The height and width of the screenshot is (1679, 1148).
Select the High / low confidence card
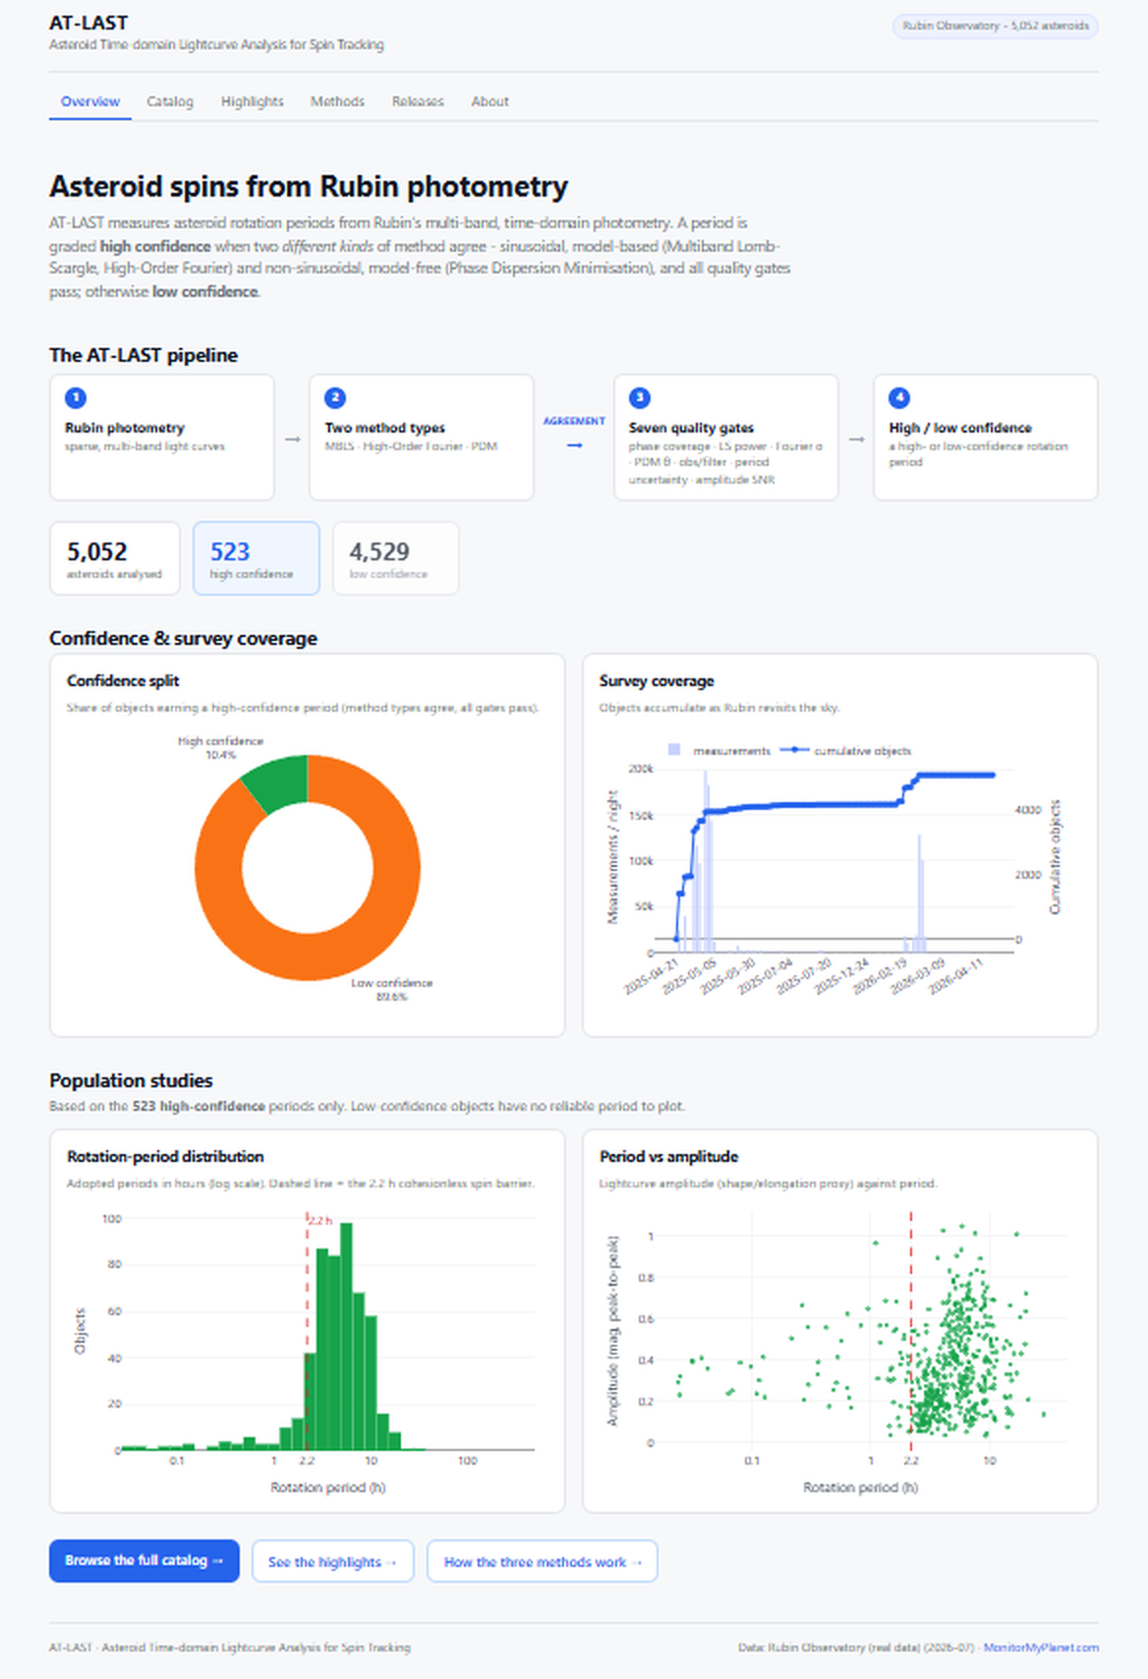(986, 437)
